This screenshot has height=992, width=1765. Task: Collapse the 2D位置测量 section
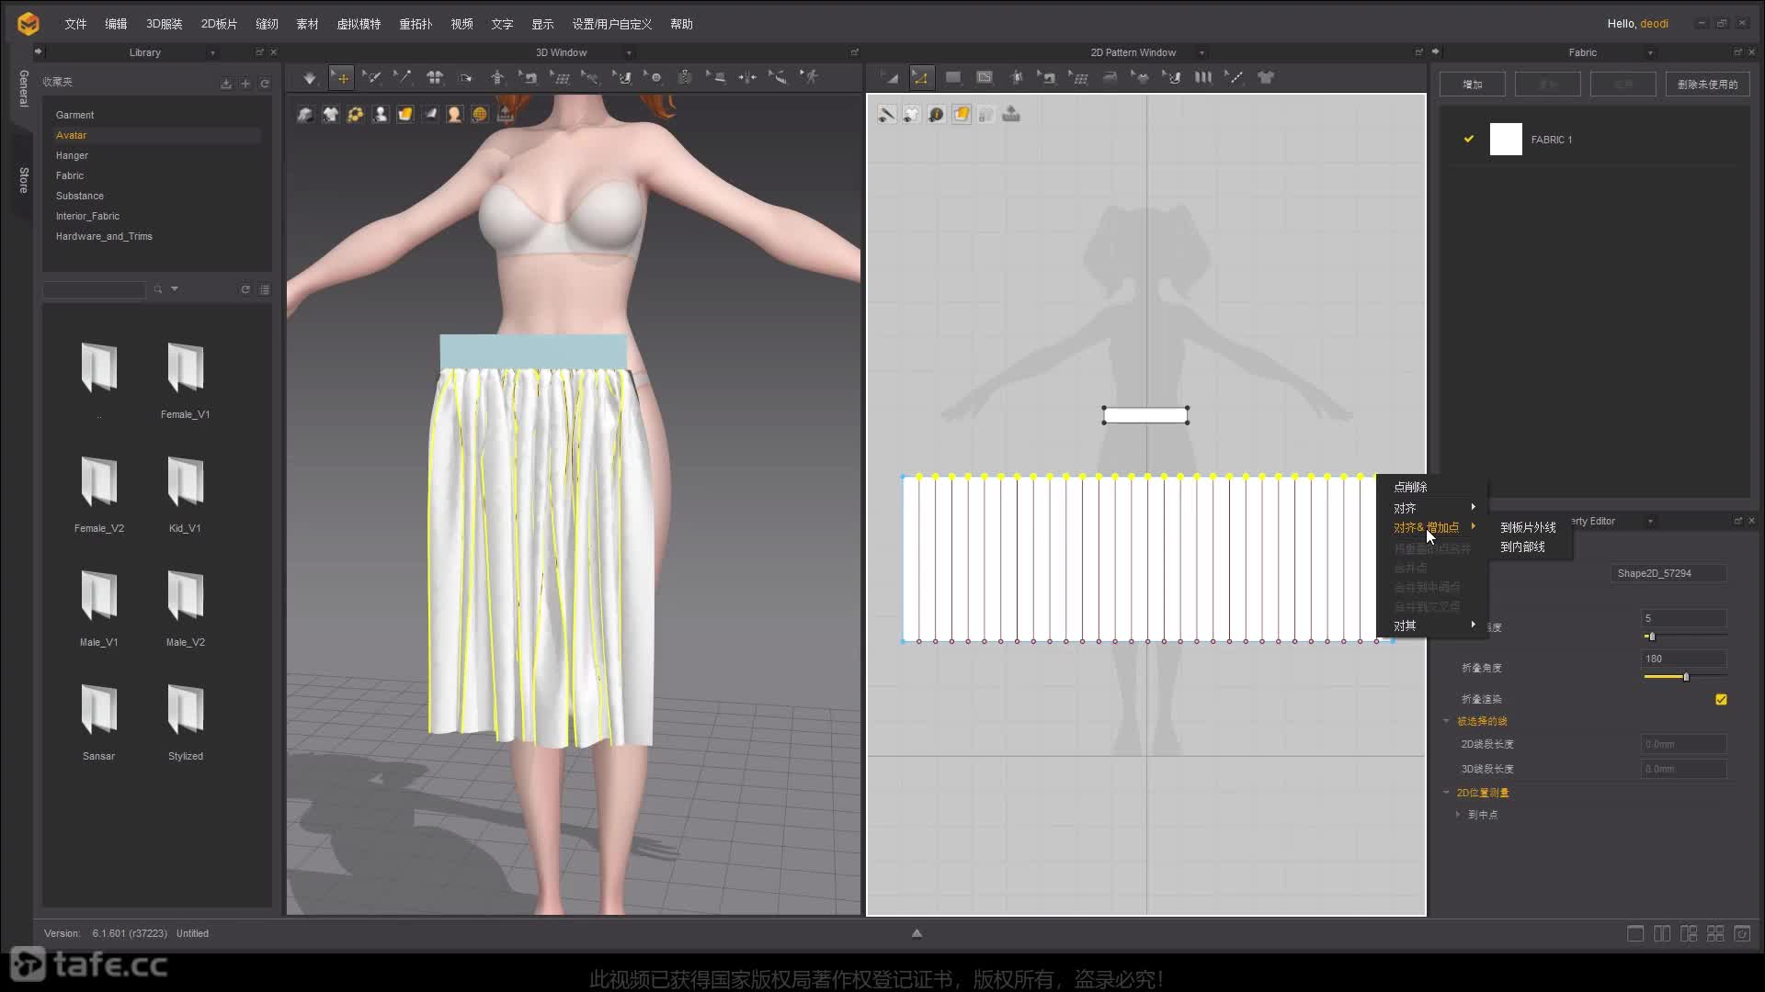coord(1447,793)
